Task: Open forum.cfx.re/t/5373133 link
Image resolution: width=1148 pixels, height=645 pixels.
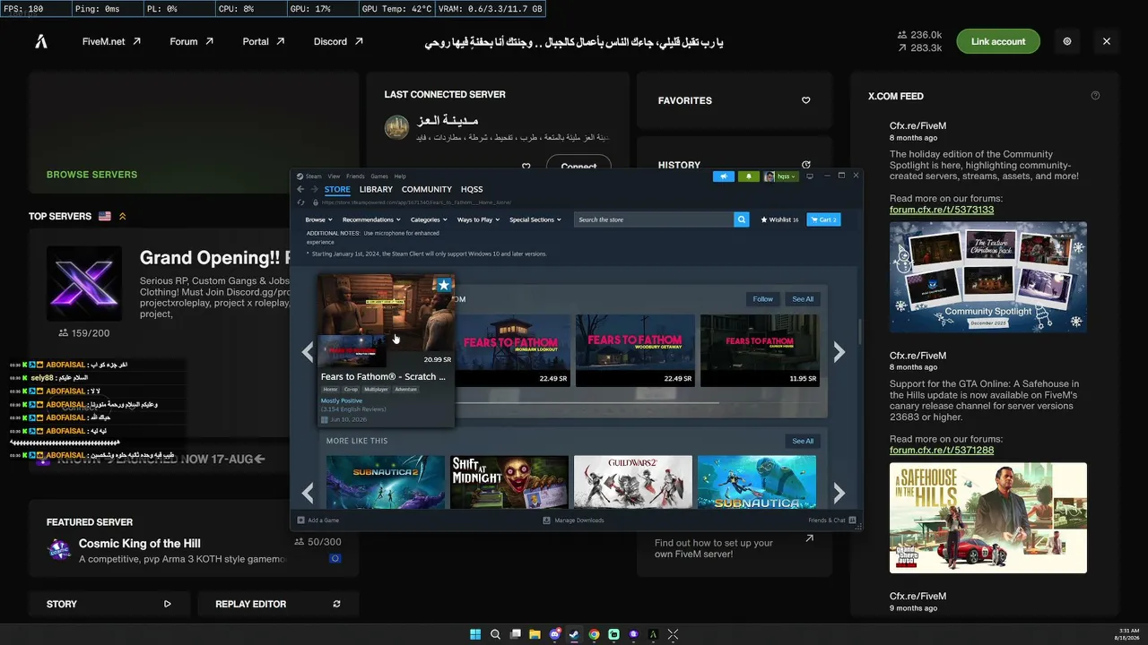Action: [942, 210]
